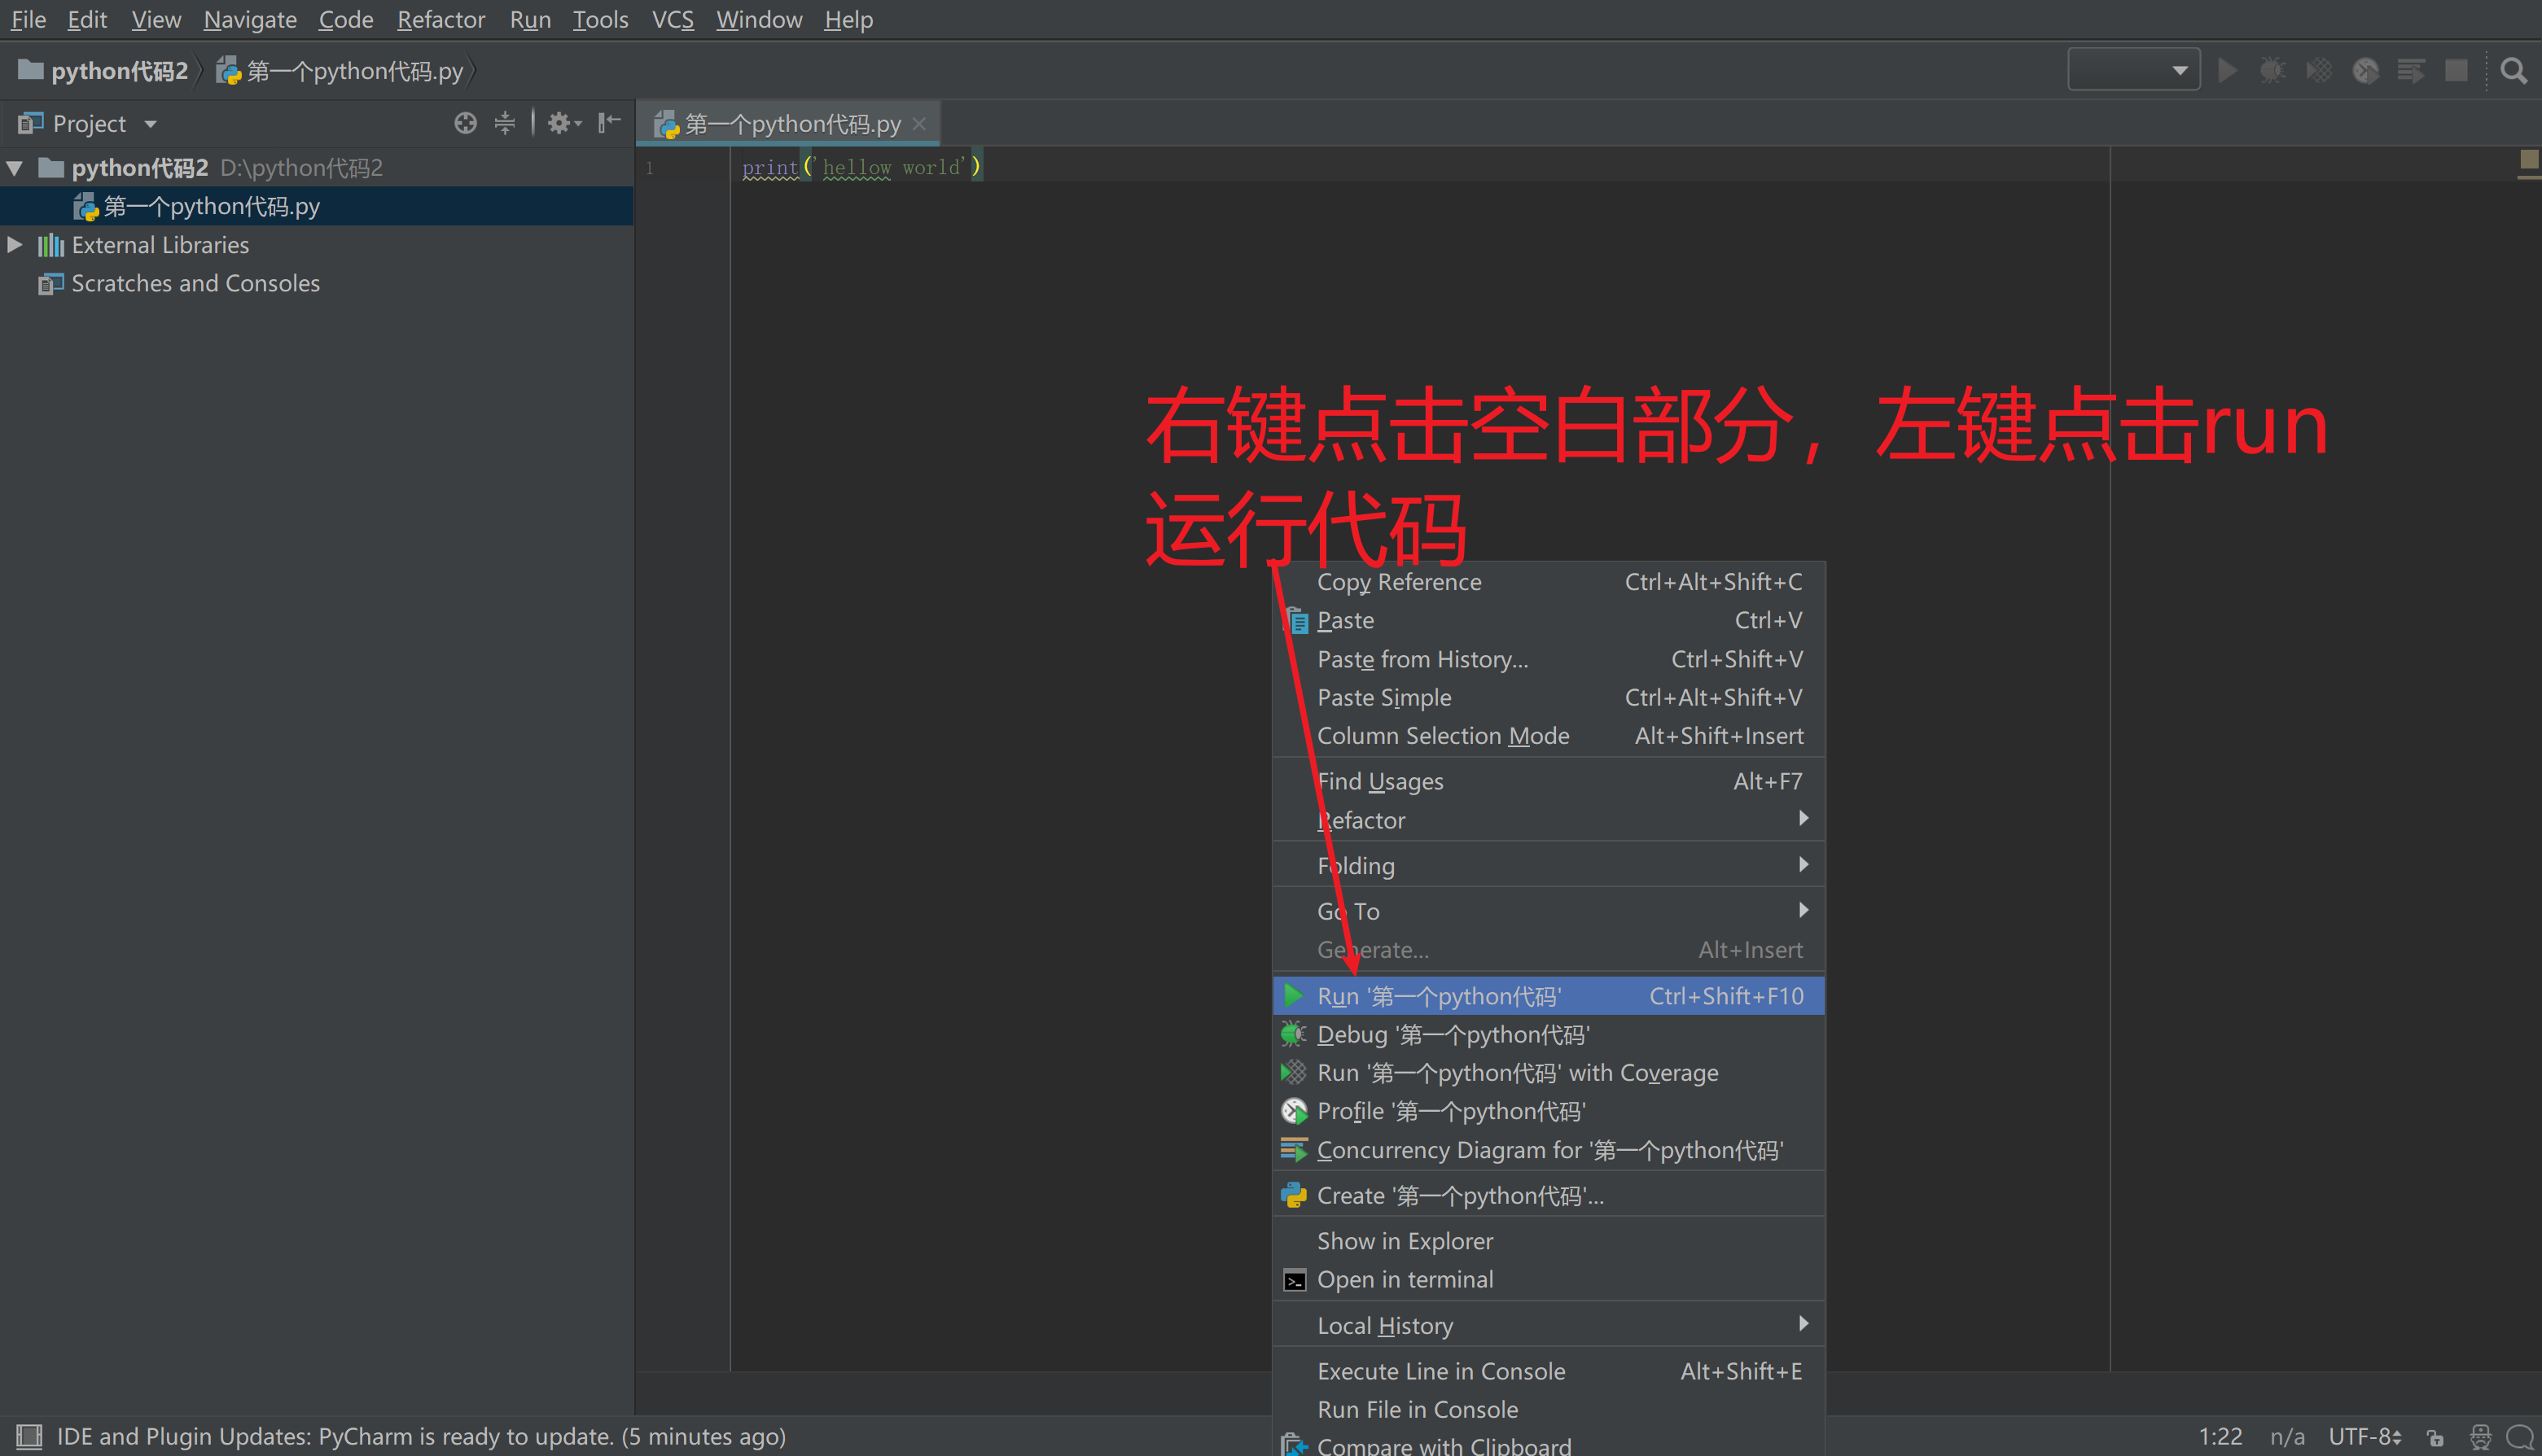Open the Navigate menu
The width and height of the screenshot is (2542, 1456).
click(x=250, y=19)
